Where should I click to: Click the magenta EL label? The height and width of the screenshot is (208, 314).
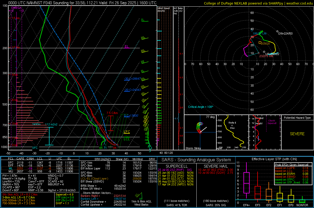(x=127, y=46)
